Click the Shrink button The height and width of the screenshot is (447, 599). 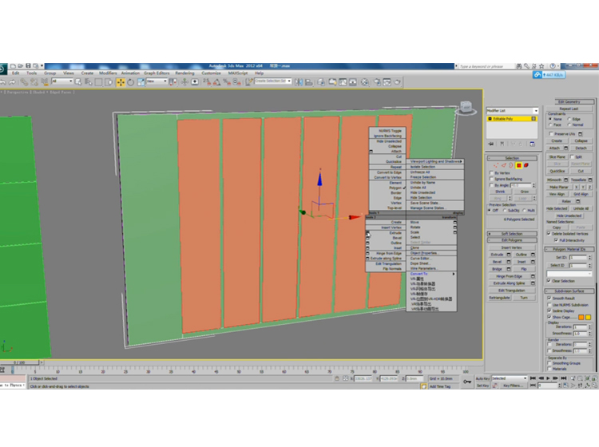tap(500, 192)
